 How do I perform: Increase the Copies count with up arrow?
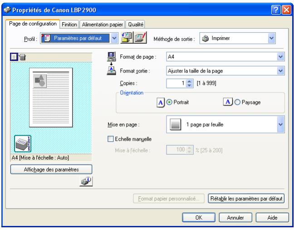tap(189, 81)
